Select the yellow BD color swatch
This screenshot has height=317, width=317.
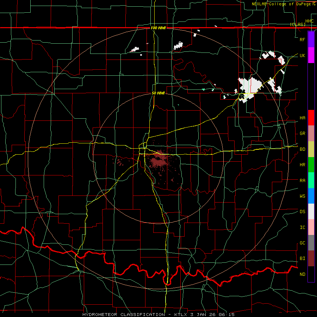311,149
